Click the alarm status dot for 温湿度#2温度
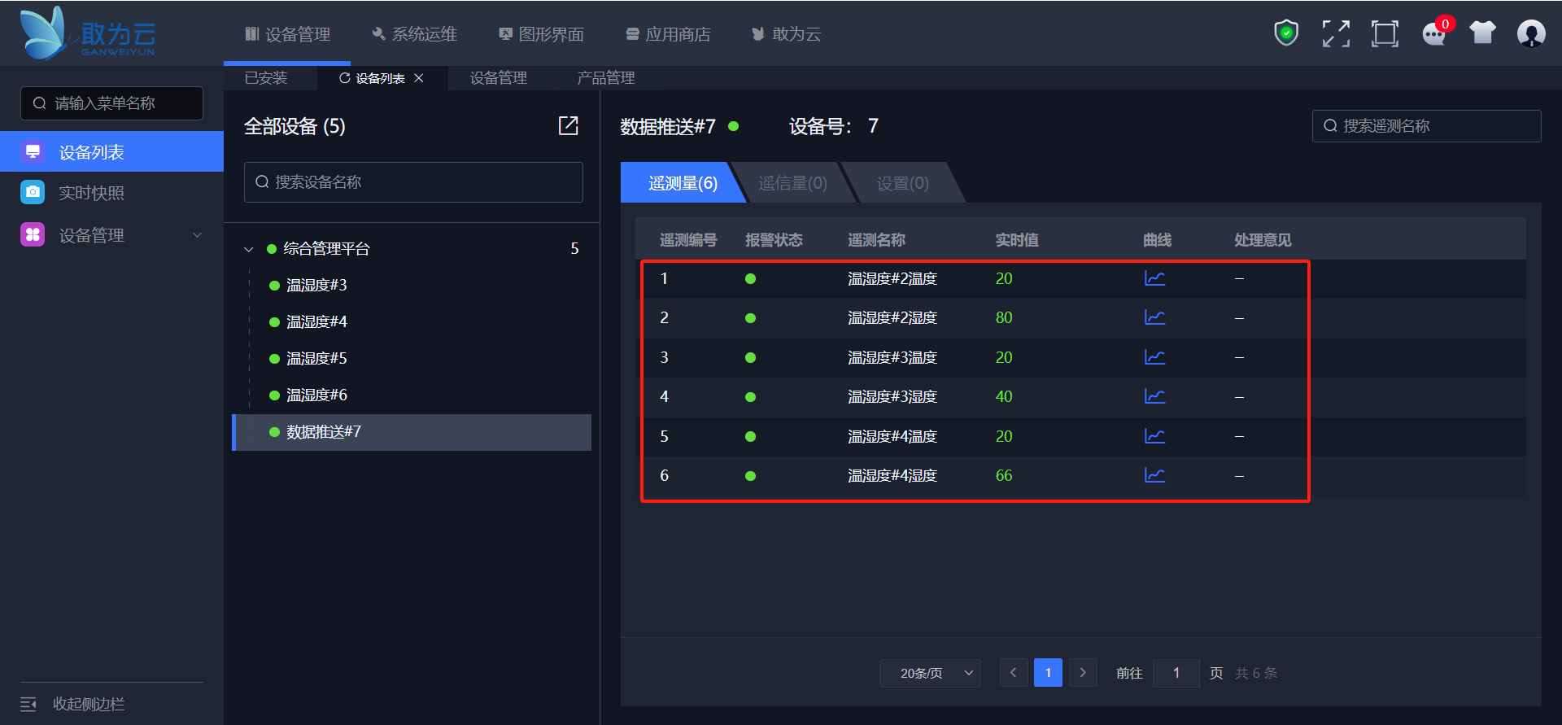The image size is (1562, 725). click(x=750, y=278)
